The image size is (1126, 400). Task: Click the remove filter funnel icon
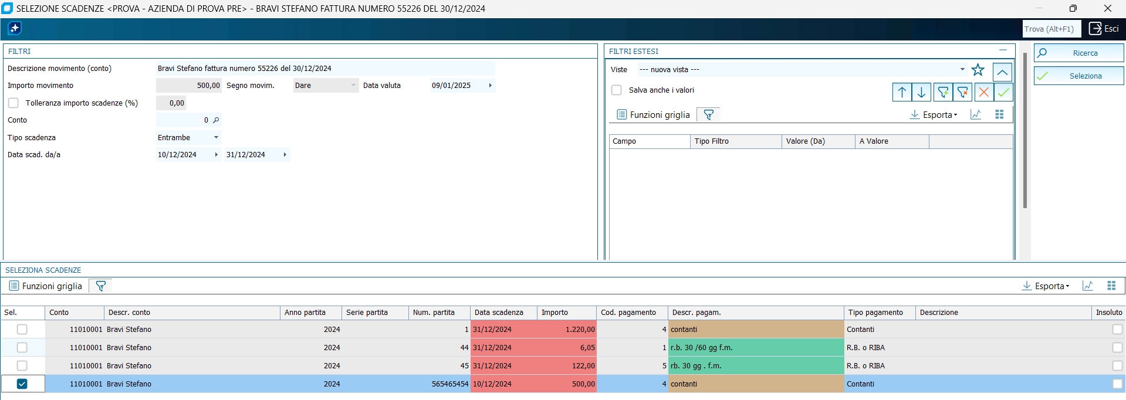click(x=963, y=93)
